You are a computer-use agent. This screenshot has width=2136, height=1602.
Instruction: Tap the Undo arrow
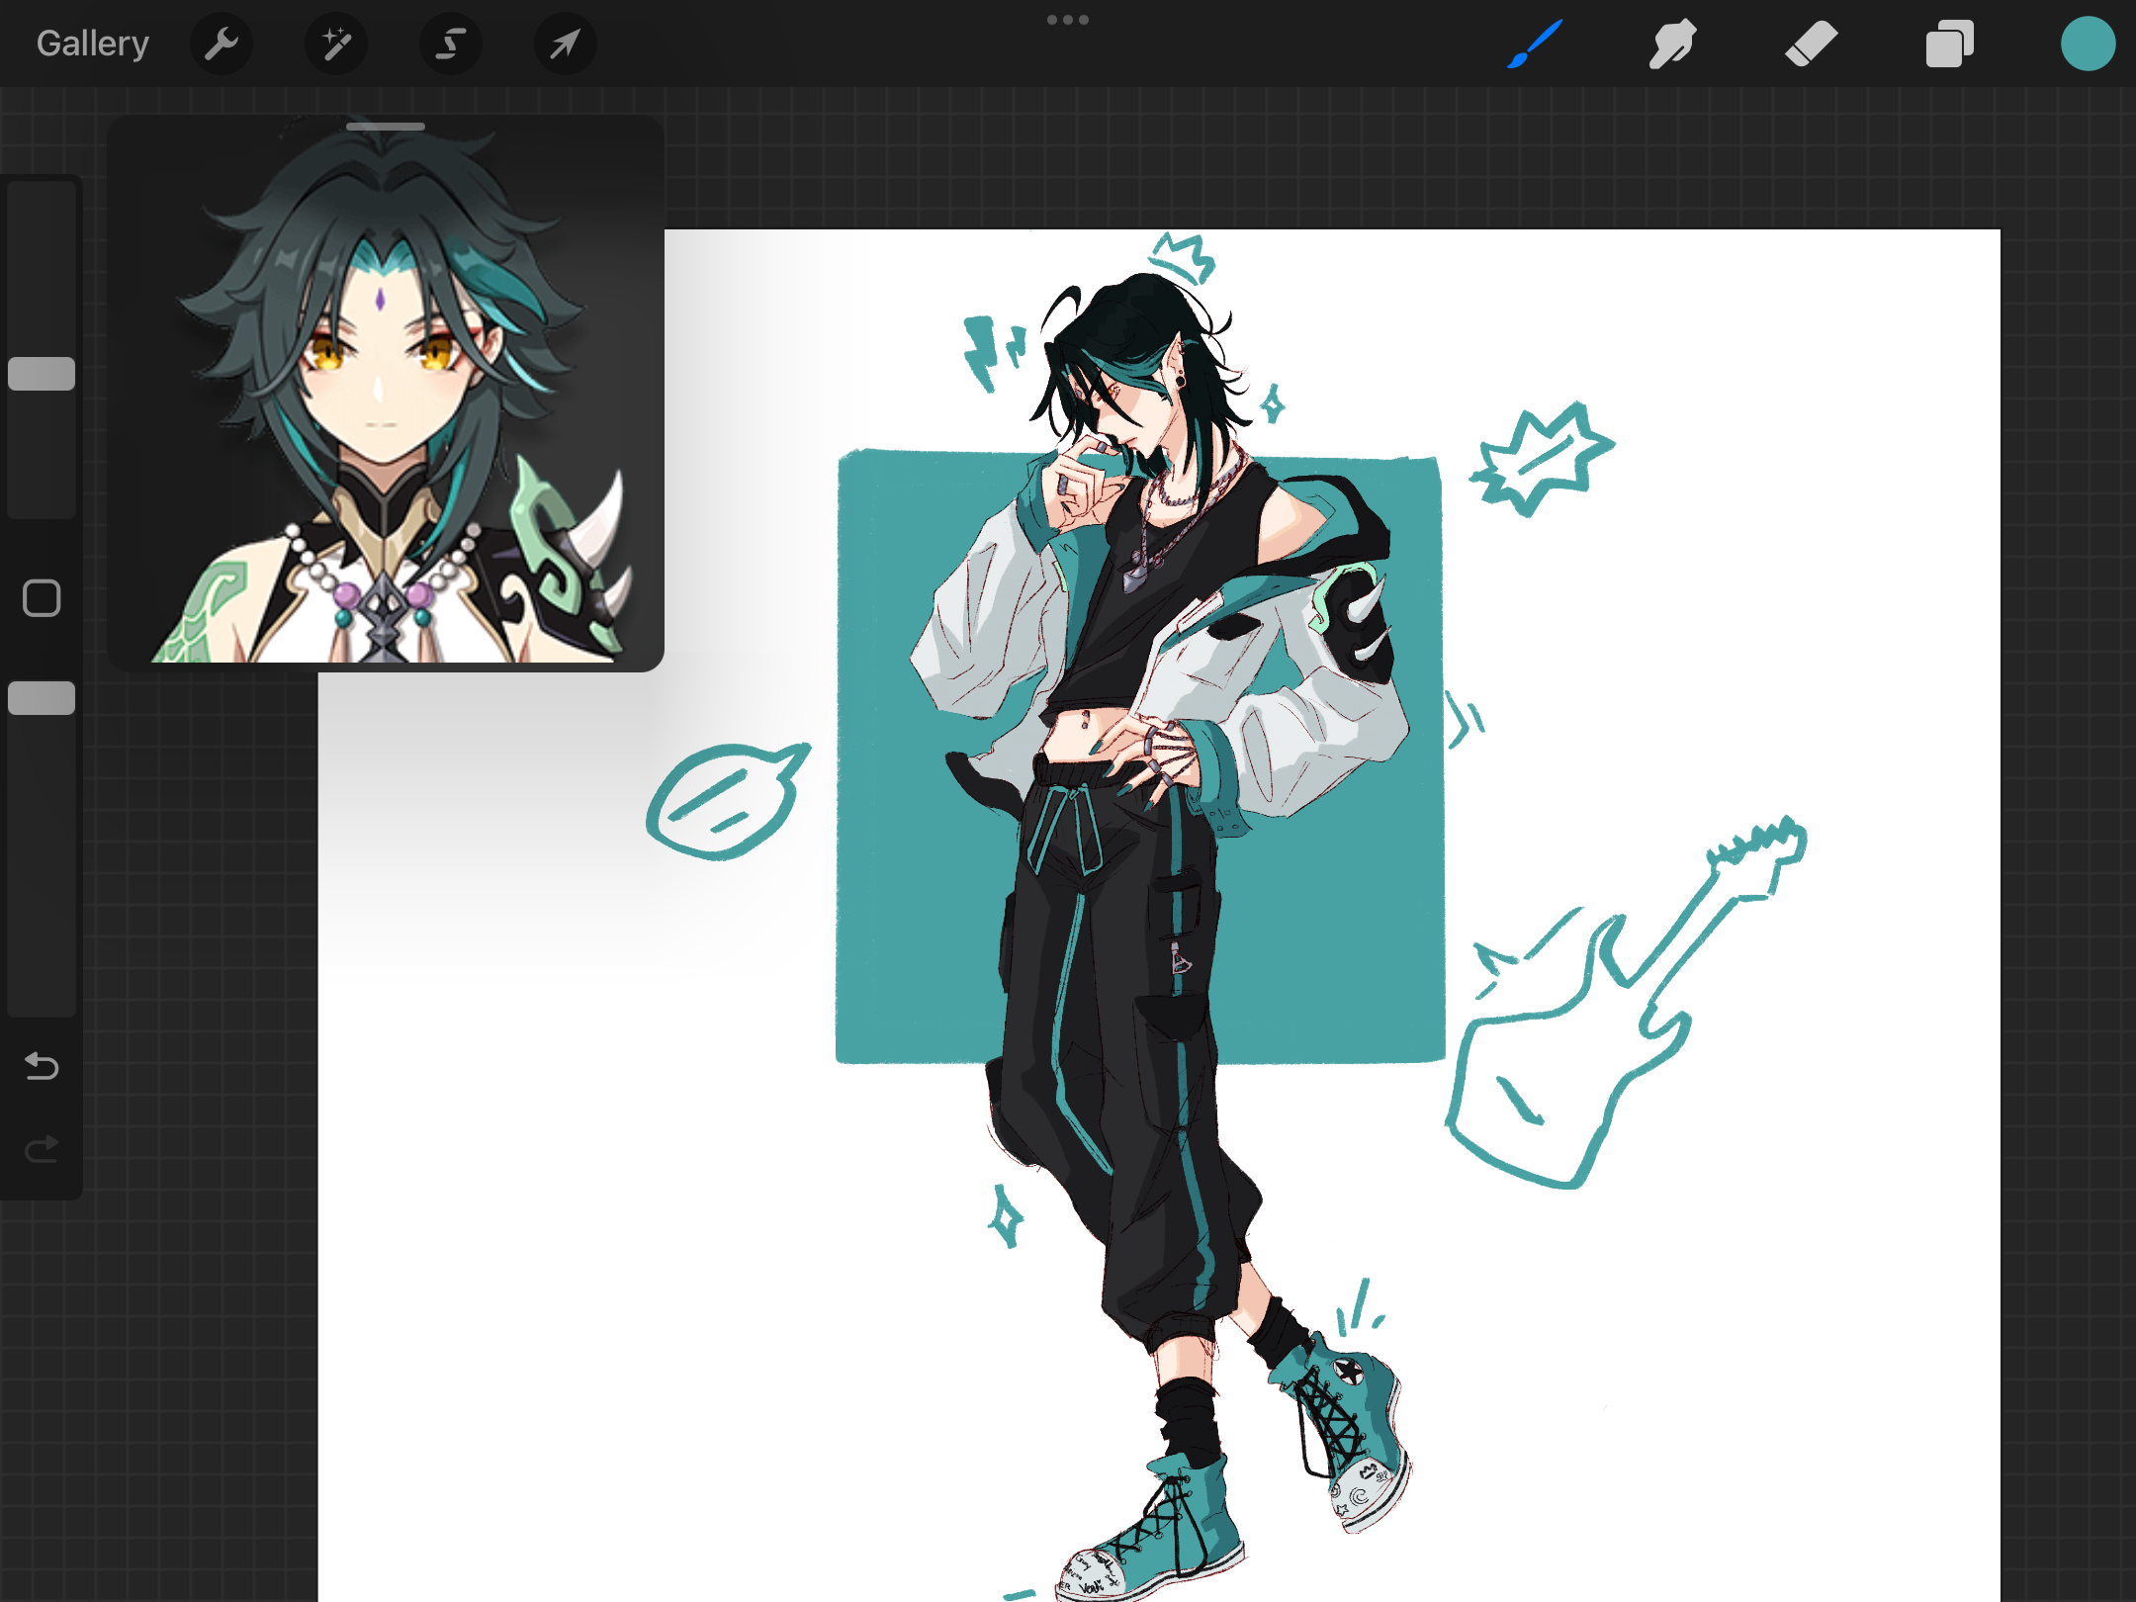(42, 1066)
